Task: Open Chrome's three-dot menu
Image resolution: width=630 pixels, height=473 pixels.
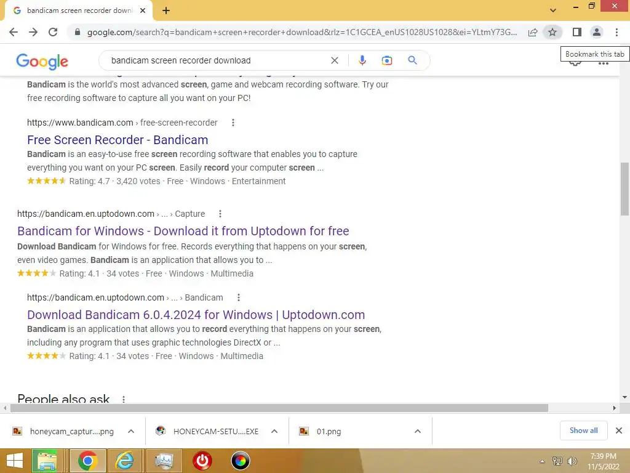Action: [616, 32]
